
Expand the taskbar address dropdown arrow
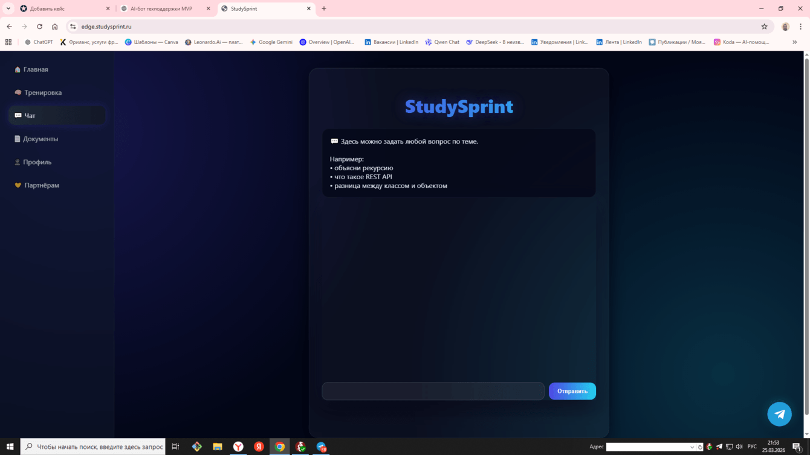(692, 447)
